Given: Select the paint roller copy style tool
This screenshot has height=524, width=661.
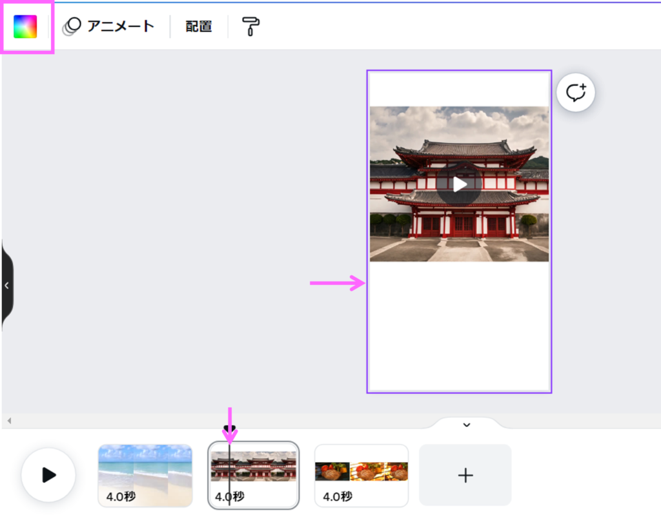Looking at the screenshot, I should coord(251,26).
